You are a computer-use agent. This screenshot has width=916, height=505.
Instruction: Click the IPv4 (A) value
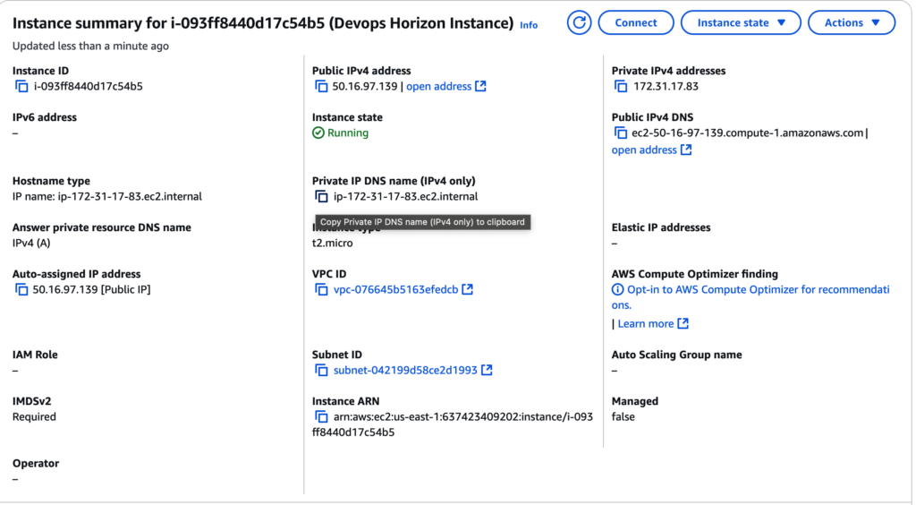31,244
